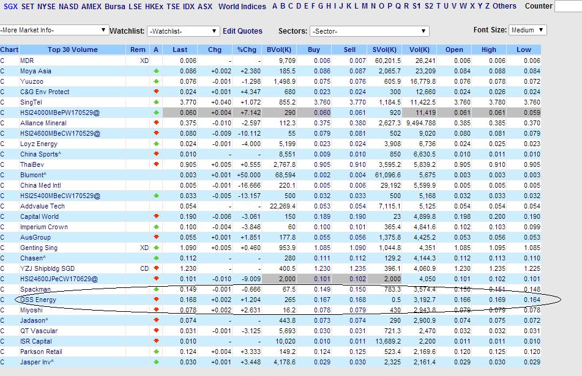
Task: Open the China Med Intl stock link
Action: [40, 185]
